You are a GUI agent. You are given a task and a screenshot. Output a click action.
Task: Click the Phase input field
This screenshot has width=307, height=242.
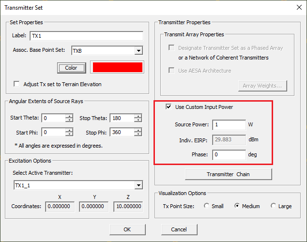pos(229,155)
